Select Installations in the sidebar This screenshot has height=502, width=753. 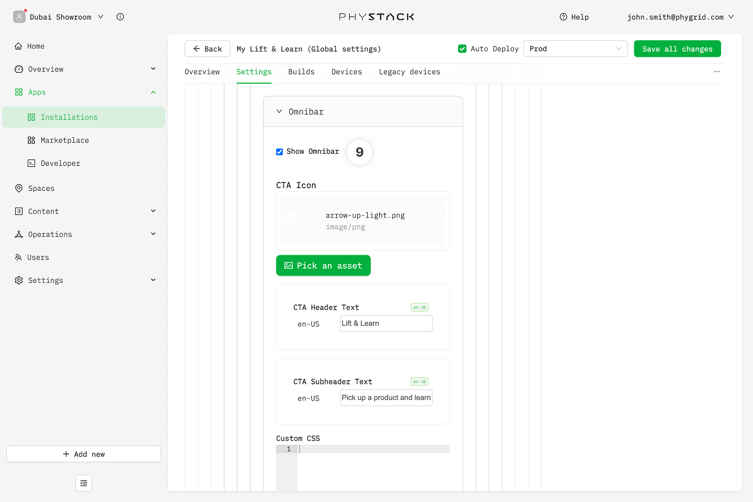click(84, 117)
